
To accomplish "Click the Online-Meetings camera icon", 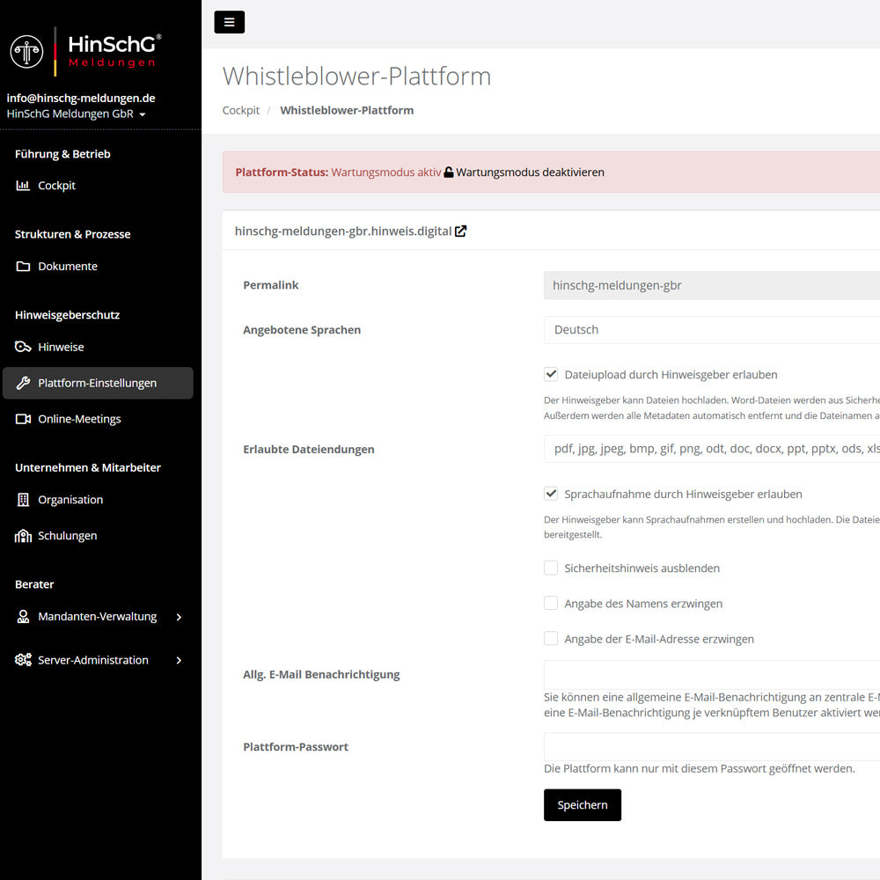I will pyautogui.click(x=23, y=419).
